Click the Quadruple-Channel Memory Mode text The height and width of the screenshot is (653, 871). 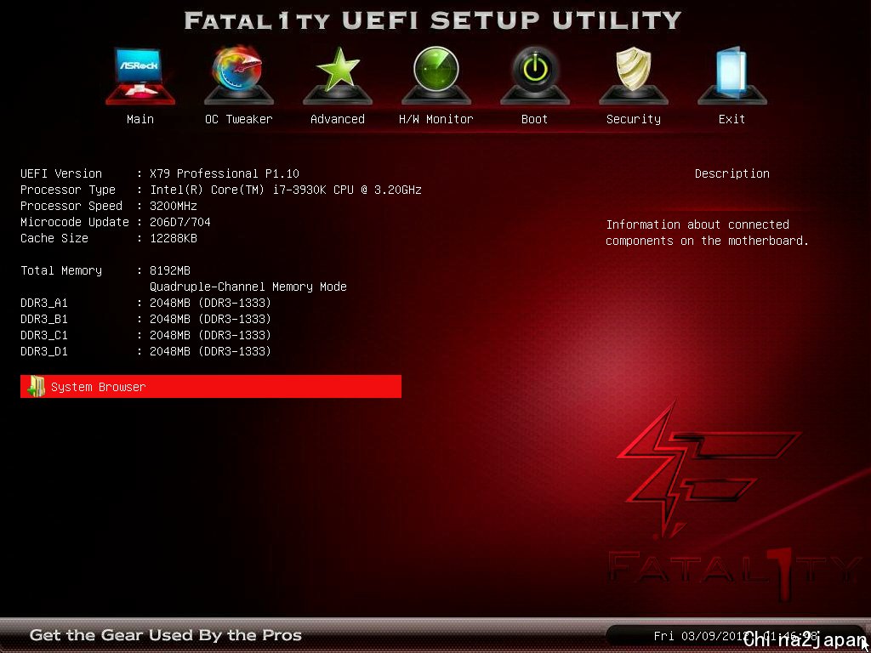pos(248,287)
